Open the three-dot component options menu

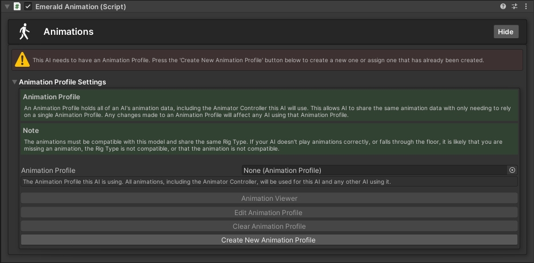pyautogui.click(x=526, y=7)
